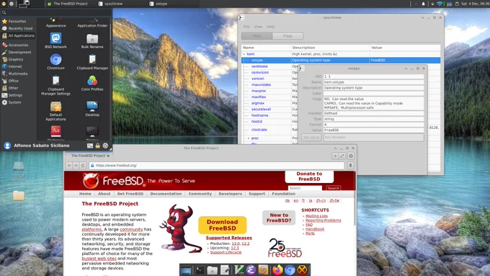This screenshot has height=276, width=490.
Task: Open Application Finder from the menu
Action: [92, 24]
